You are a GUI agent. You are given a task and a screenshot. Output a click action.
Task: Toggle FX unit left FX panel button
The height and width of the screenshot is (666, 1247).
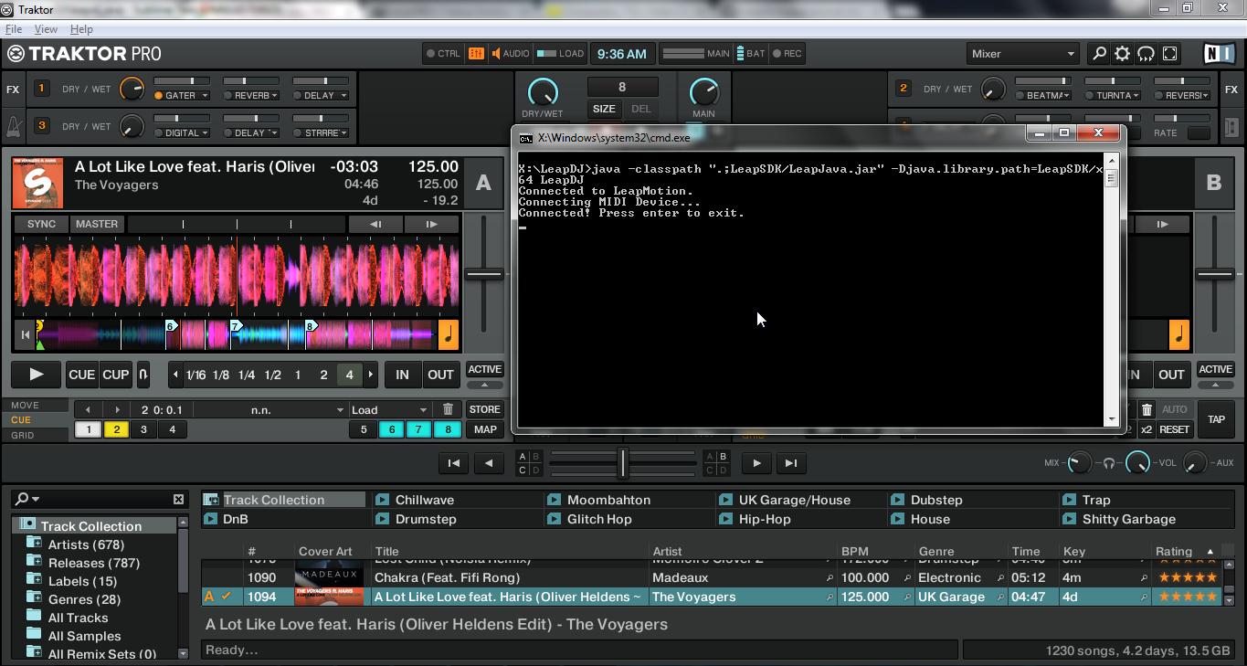point(13,90)
